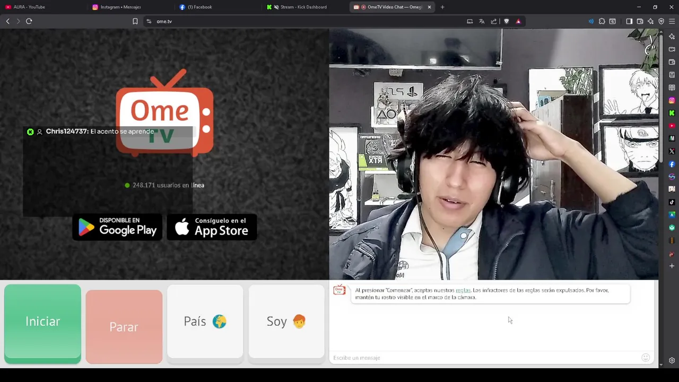
Task: Click the webcam video preview
Action: (494, 154)
